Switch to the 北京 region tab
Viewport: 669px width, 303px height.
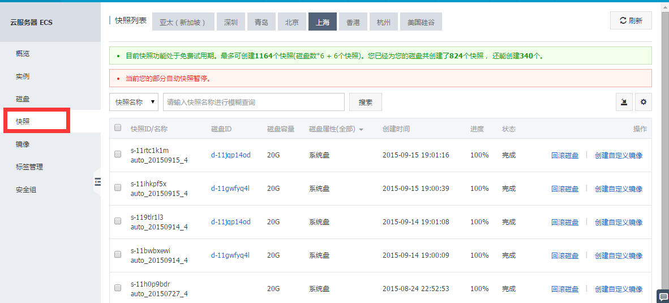click(292, 23)
